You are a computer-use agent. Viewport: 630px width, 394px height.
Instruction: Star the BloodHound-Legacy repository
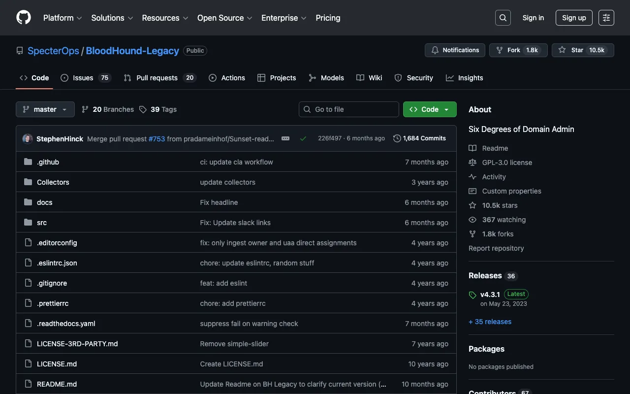(583, 50)
